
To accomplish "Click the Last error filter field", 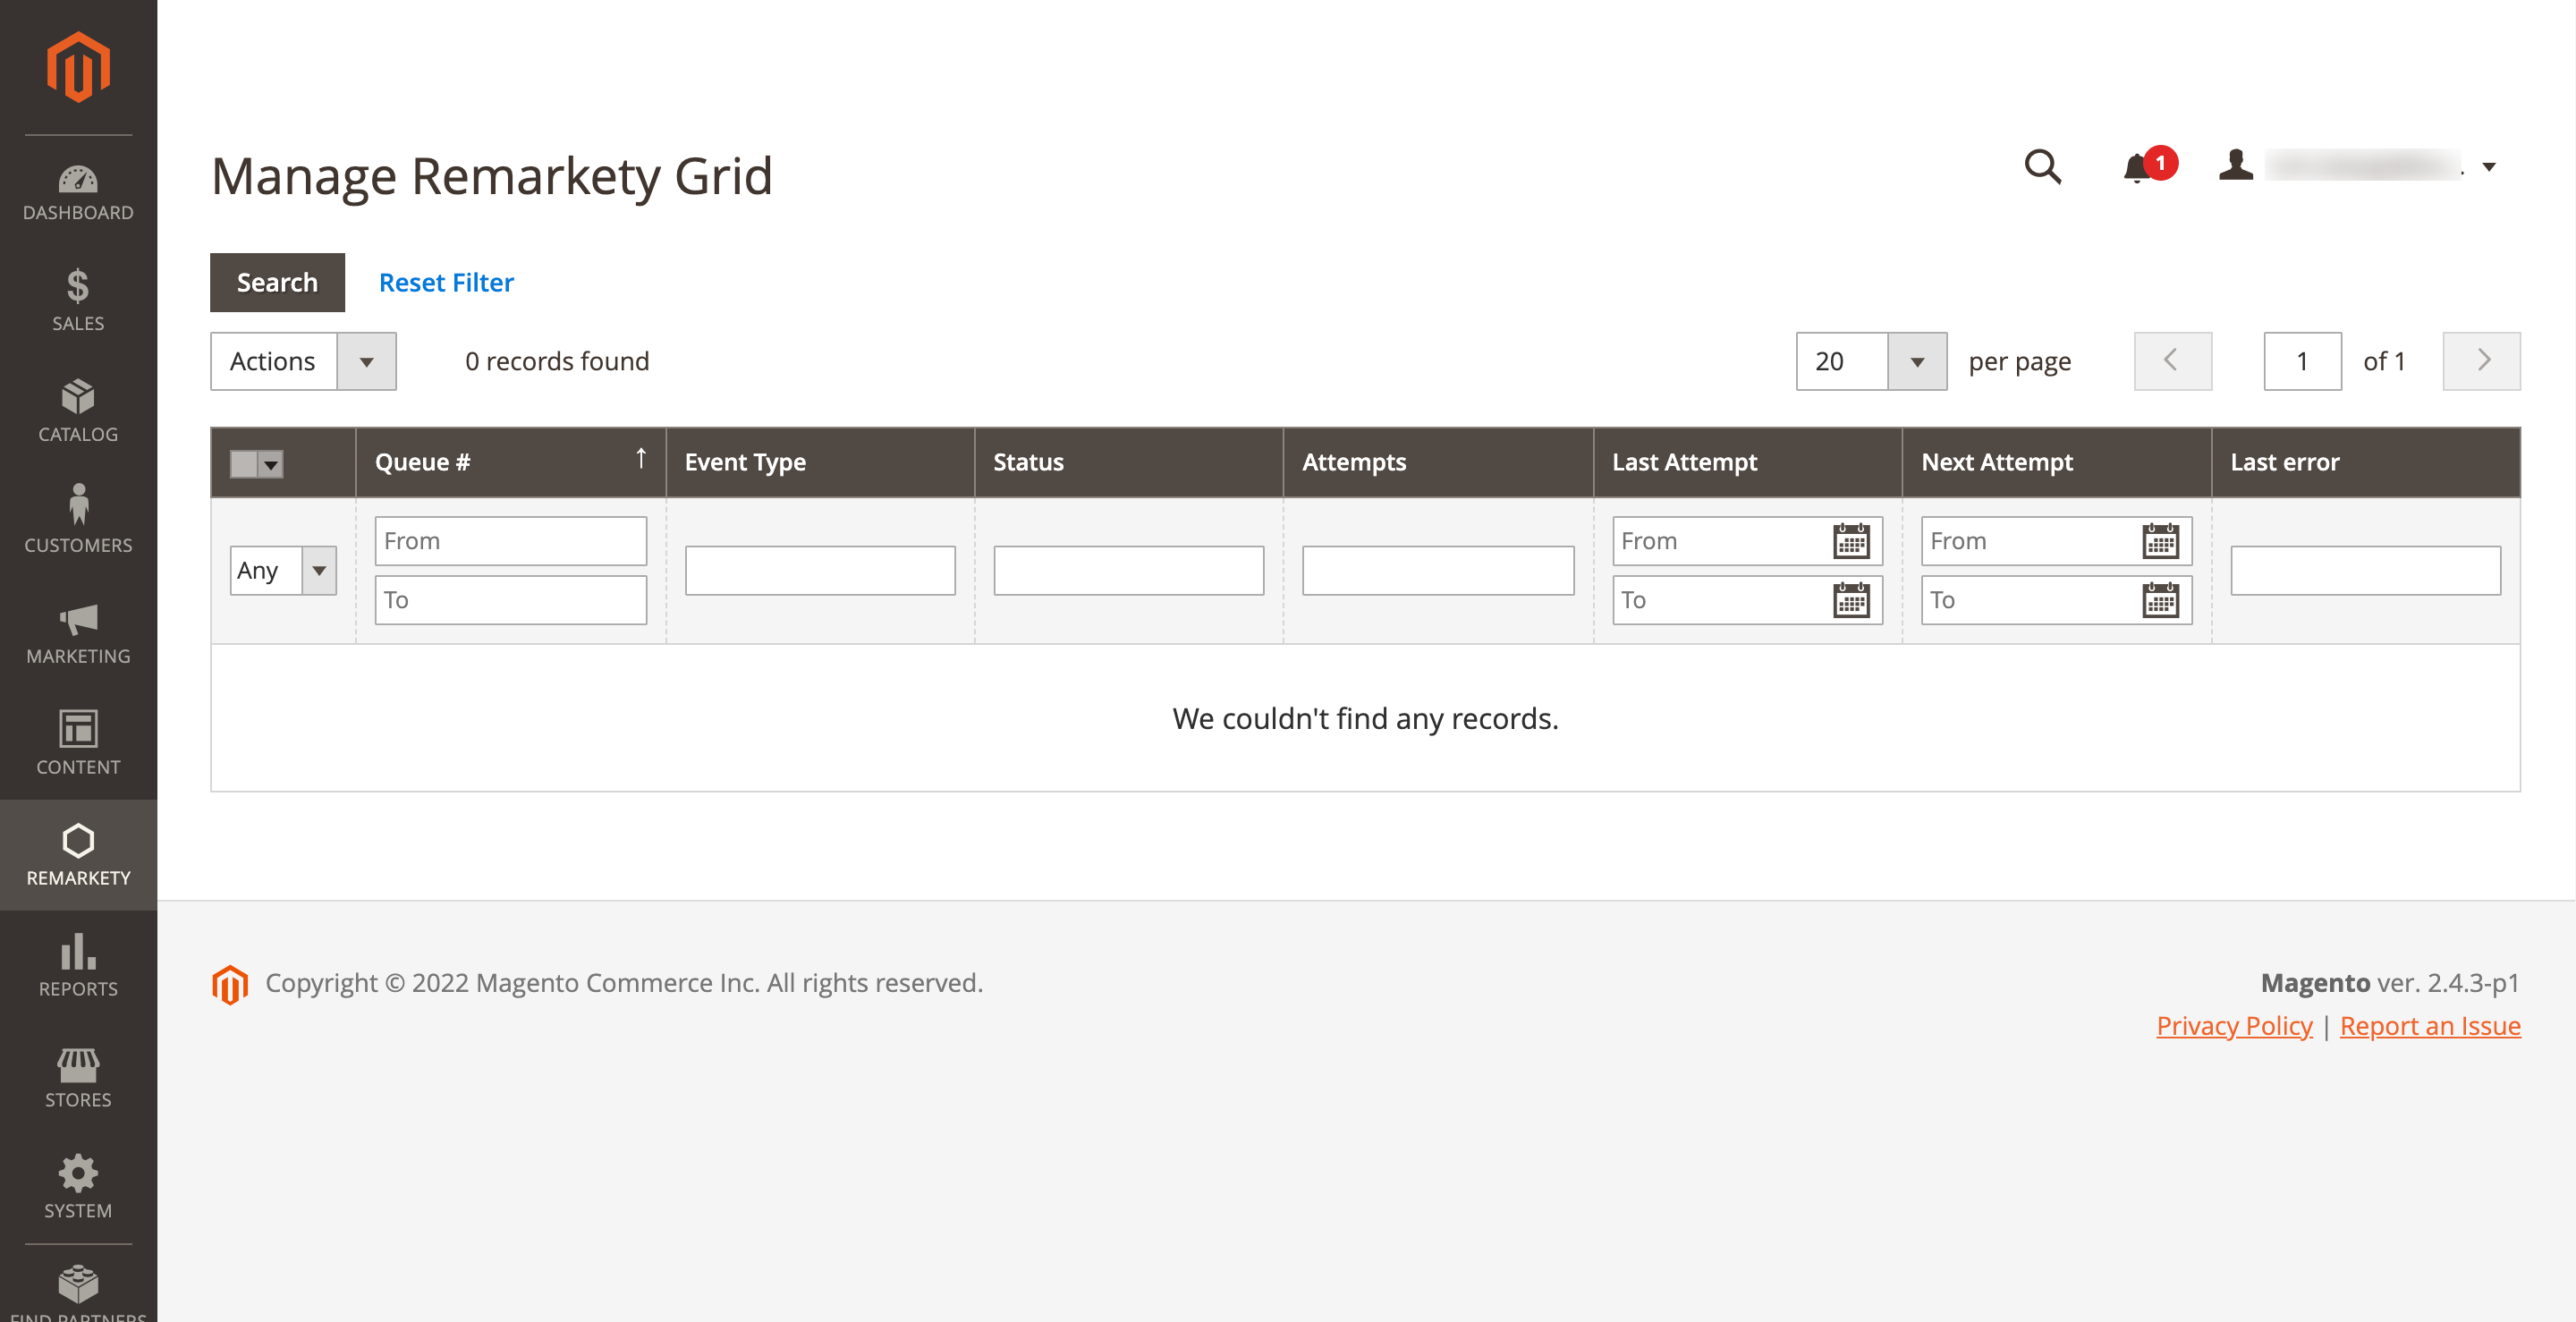I will click(2366, 570).
